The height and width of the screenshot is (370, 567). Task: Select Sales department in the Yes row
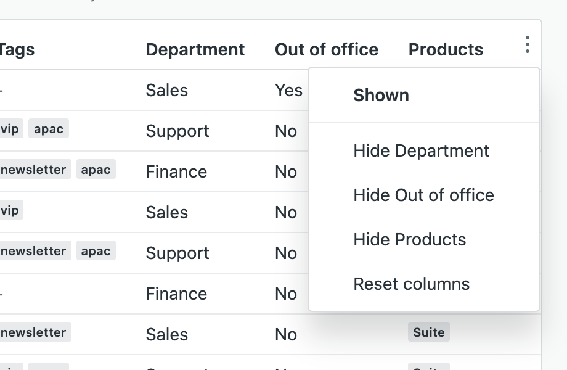(166, 91)
